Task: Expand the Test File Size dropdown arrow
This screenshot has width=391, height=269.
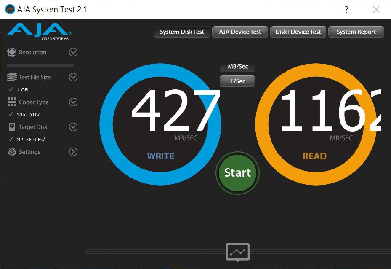Action: pos(73,77)
